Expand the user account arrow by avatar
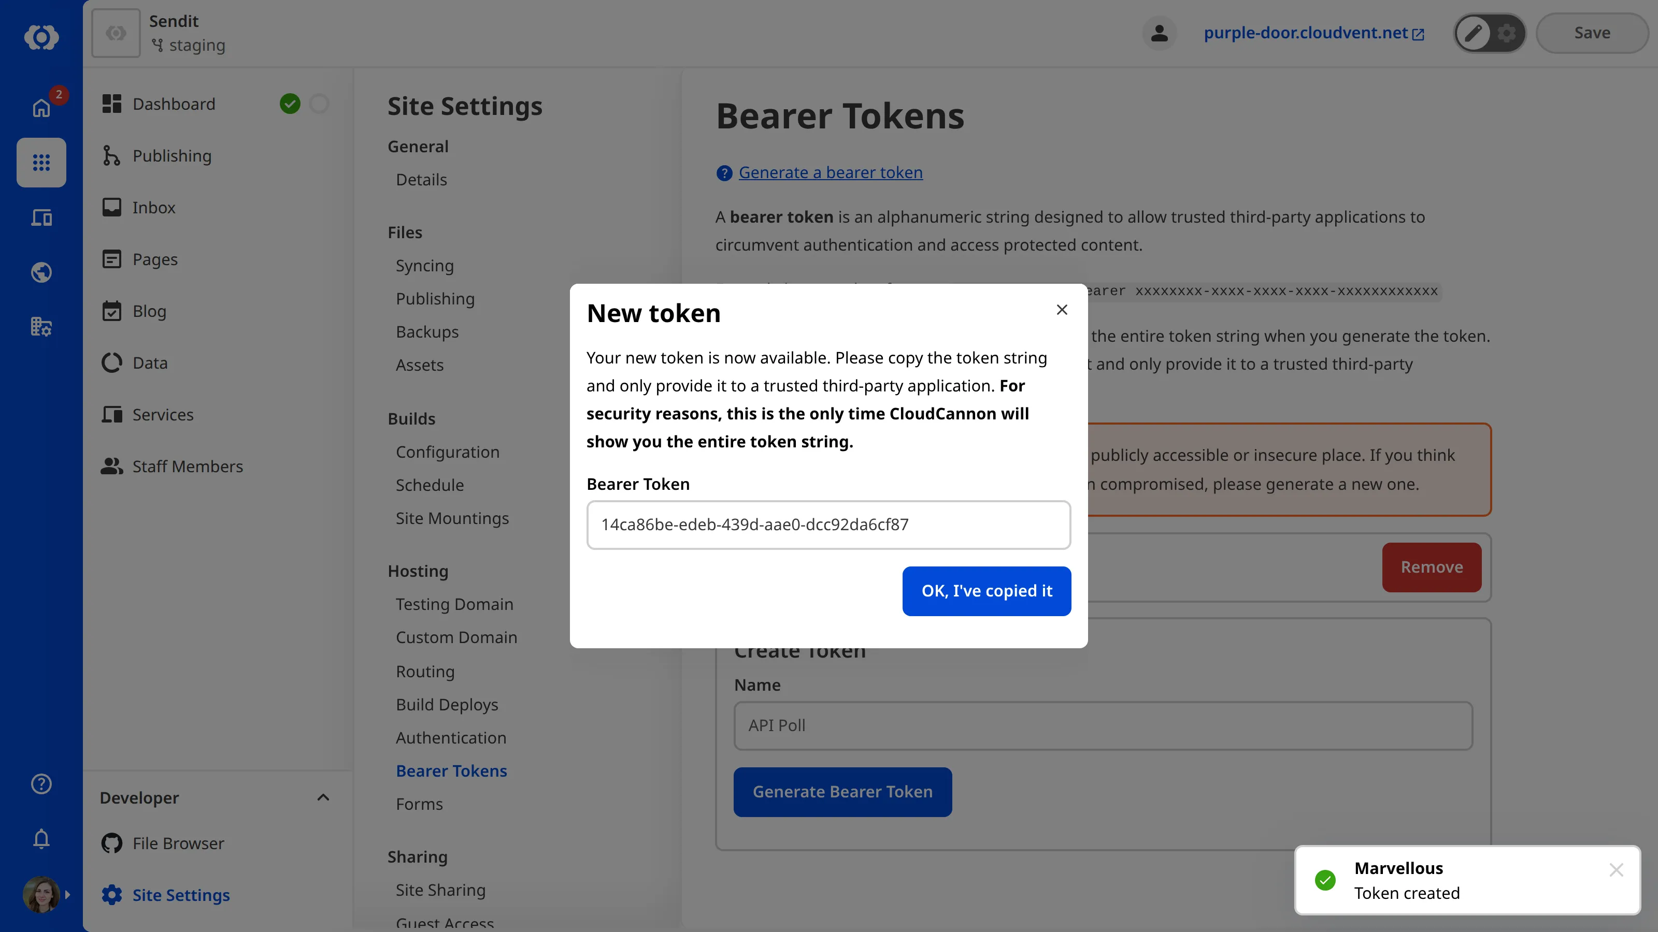This screenshot has width=1658, height=932. 67,895
